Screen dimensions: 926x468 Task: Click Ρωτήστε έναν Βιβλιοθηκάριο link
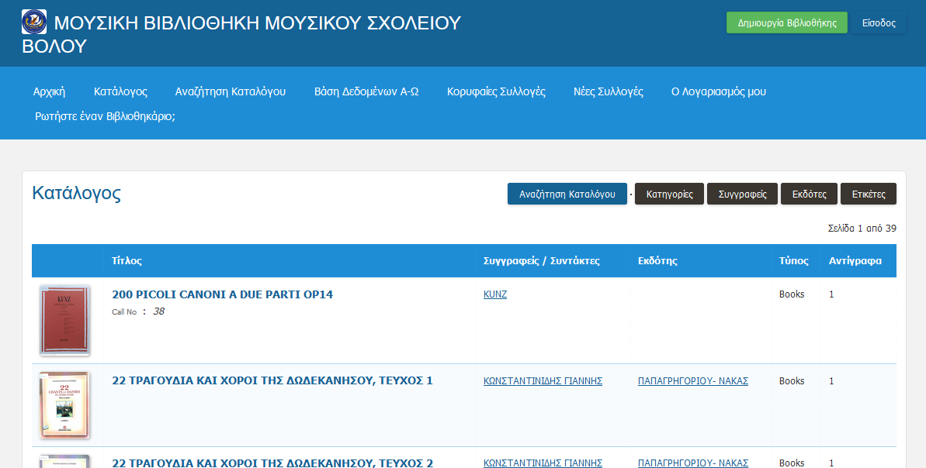click(105, 117)
